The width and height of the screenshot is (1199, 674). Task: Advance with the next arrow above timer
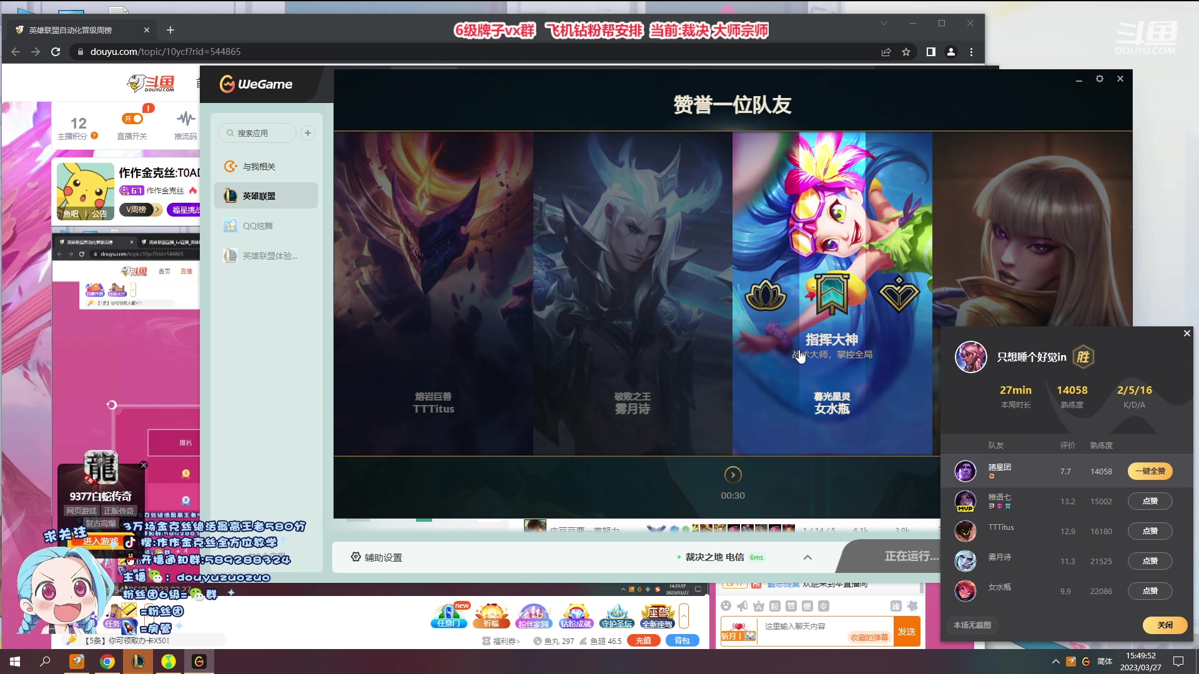[x=733, y=475]
